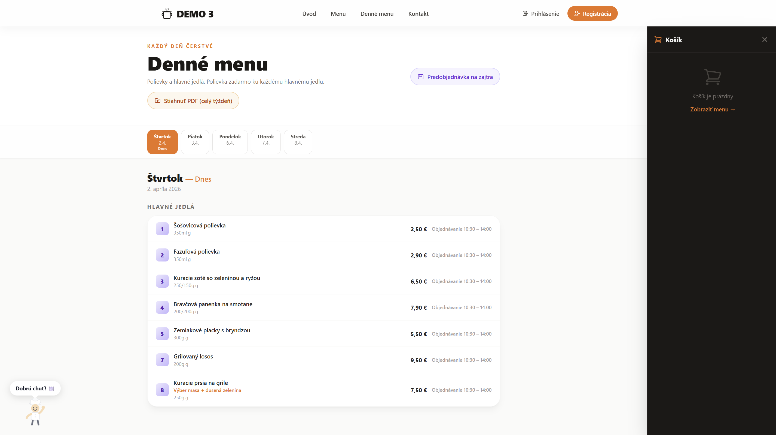The width and height of the screenshot is (776, 435).
Task: Click Predobjednávka na zajtra button
Action: (455, 77)
